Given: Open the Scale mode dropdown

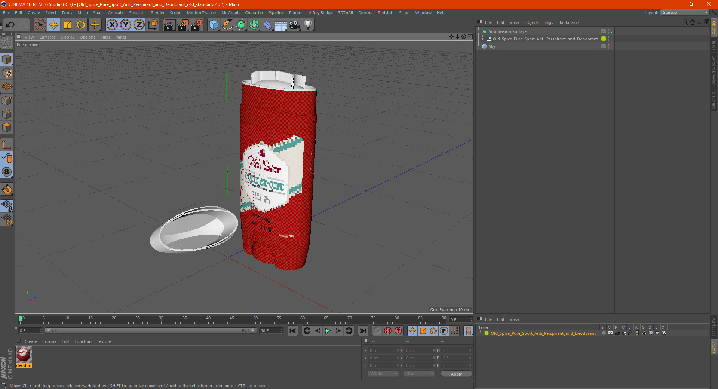Looking at the screenshot, I should (x=420, y=374).
